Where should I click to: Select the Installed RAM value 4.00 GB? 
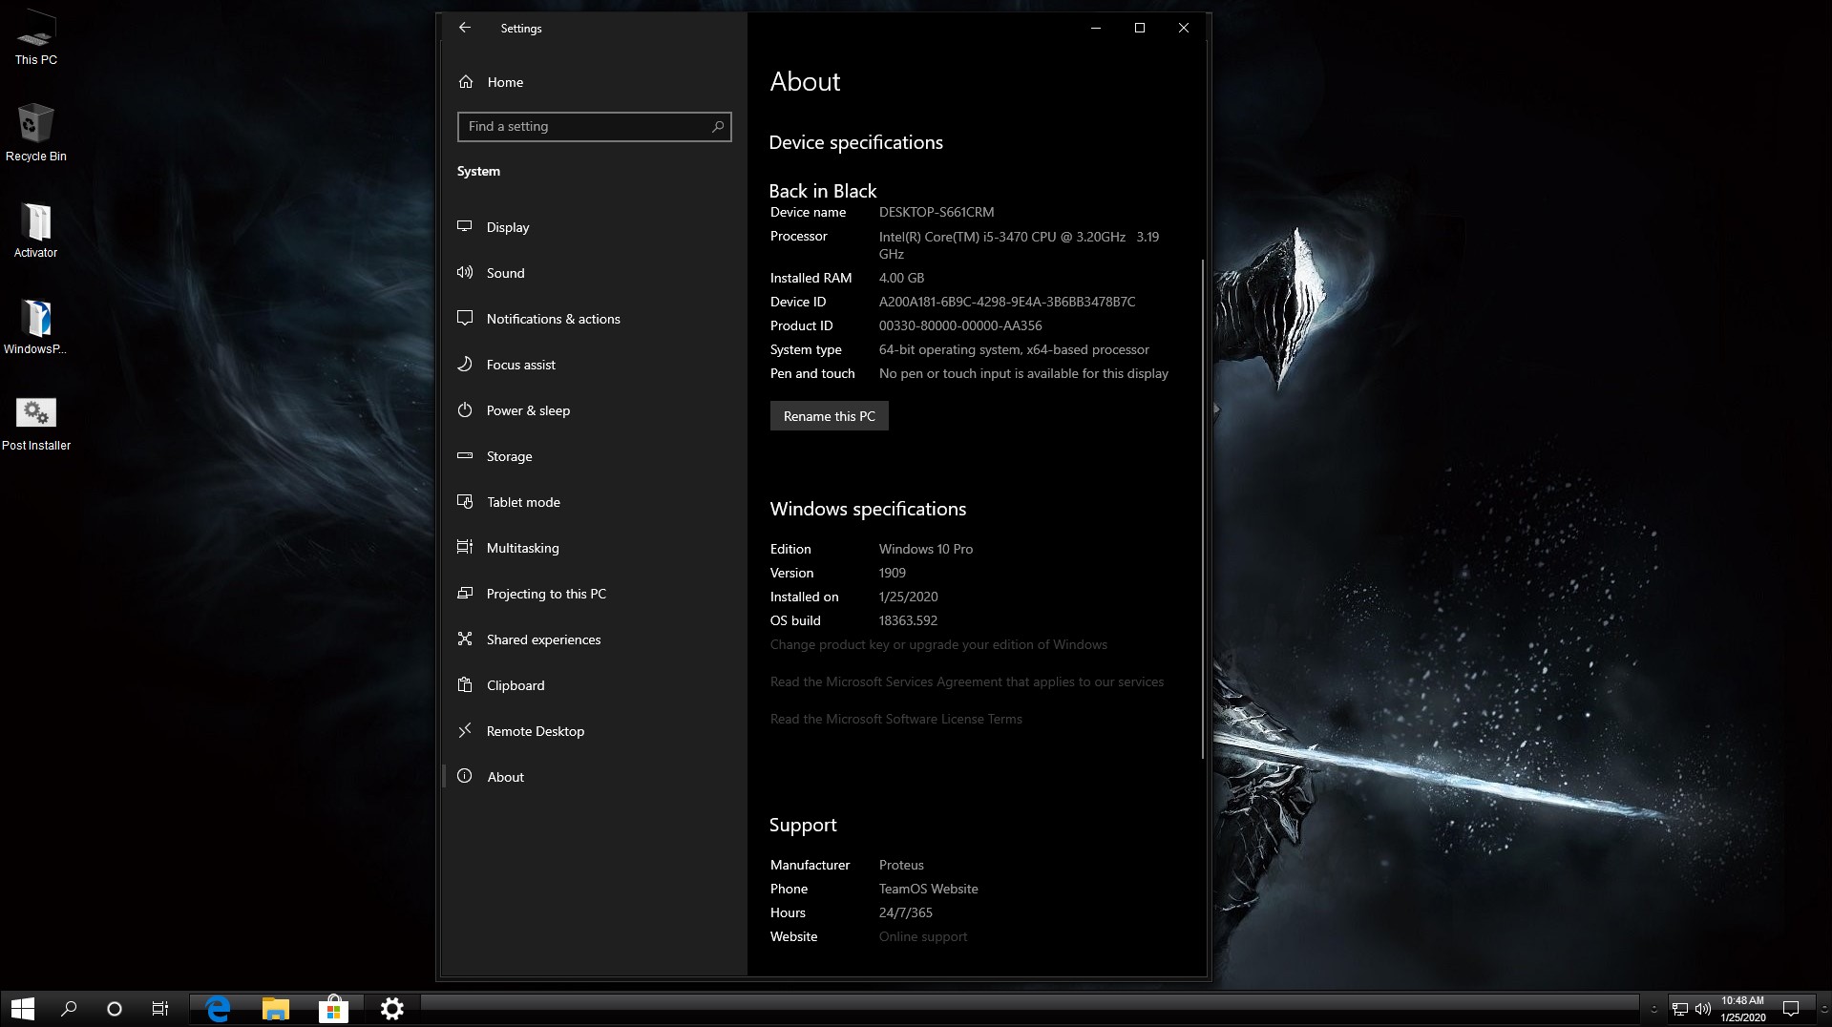(x=901, y=278)
